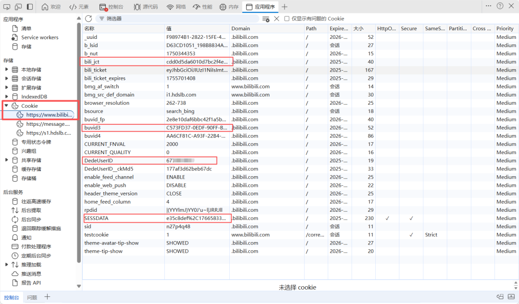Collapse the Cookie tree node
The image size is (519, 304).
point(6,106)
